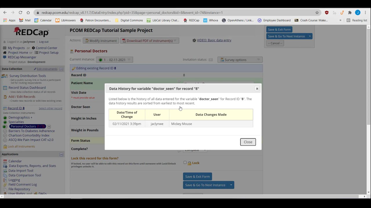Reload the page with the refresh icon
Image resolution: width=371 pixels, height=208 pixels.
[x=20, y=12]
